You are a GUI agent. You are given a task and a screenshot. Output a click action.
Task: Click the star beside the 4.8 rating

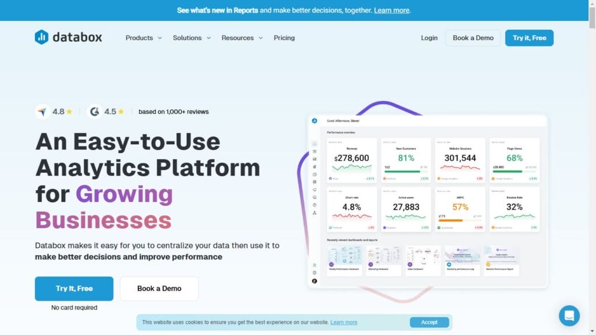tap(69, 111)
